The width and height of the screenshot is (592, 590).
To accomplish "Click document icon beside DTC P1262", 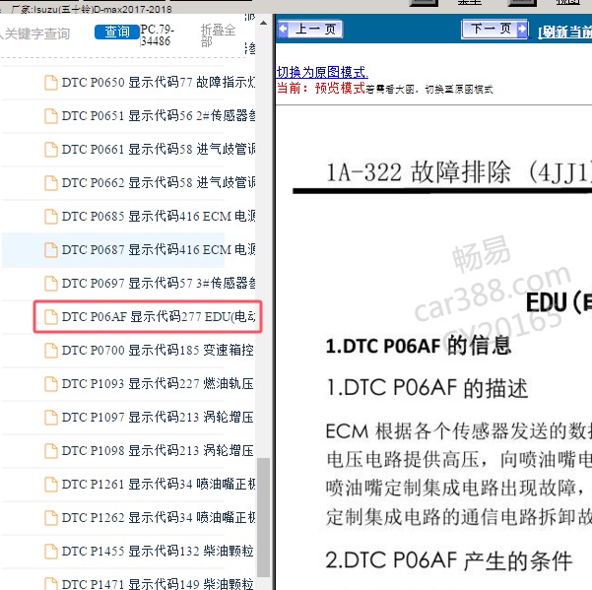I will tap(51, 518).
